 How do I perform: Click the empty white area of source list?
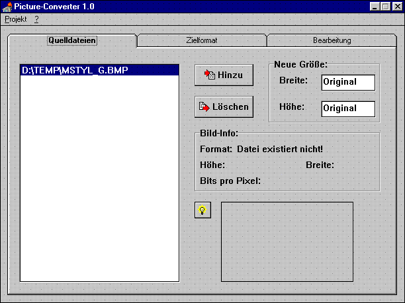[99, 179]
